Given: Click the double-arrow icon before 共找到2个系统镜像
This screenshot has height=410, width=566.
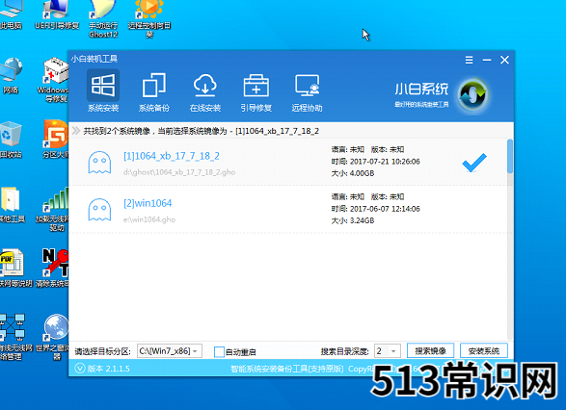Looking at the screenshot, I should 75,131.
